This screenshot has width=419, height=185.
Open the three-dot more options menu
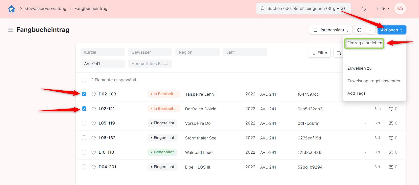point(371,30)
